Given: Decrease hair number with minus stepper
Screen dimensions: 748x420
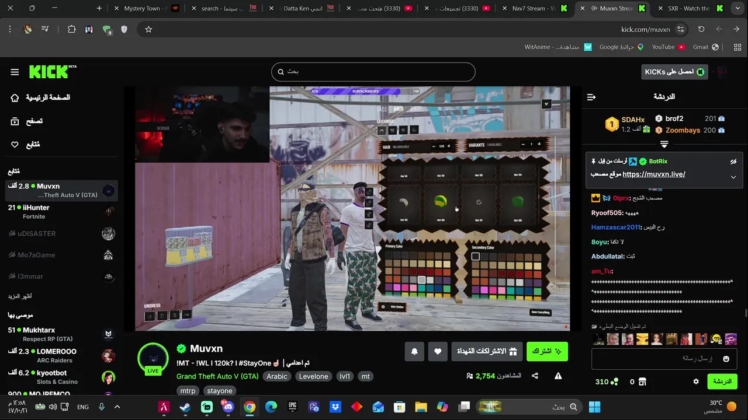Looking at the screenshot, I should (434, 145).
